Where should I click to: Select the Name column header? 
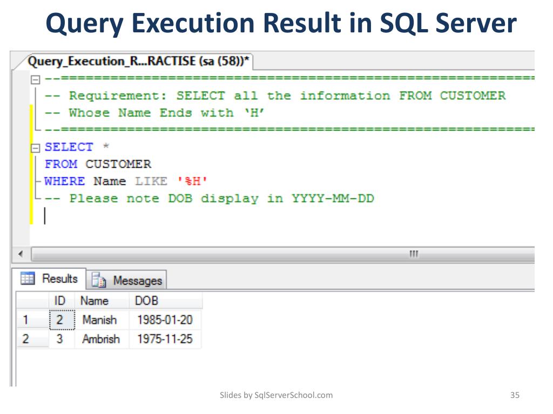point(102,301)
